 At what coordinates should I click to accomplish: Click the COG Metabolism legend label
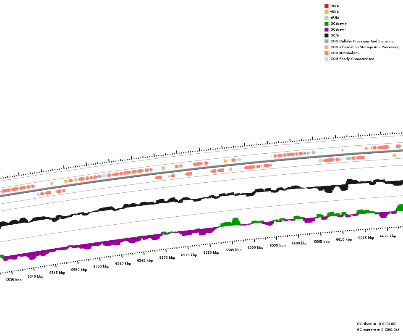pos(344,53)
